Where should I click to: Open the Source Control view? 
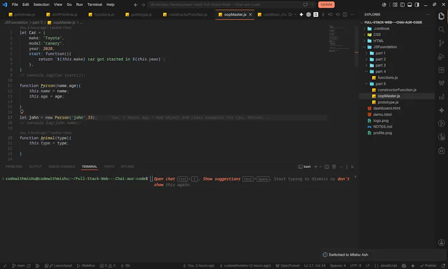click(441, 43)
